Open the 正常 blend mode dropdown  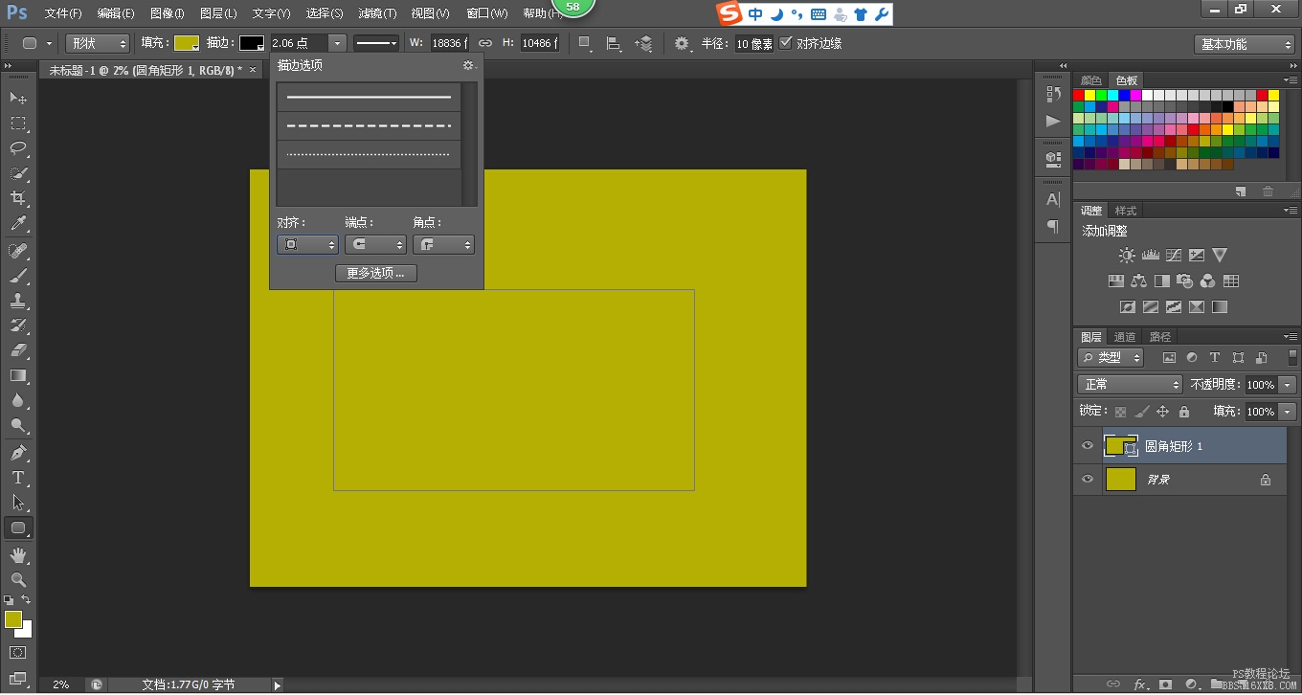(x=1131, y=384)
